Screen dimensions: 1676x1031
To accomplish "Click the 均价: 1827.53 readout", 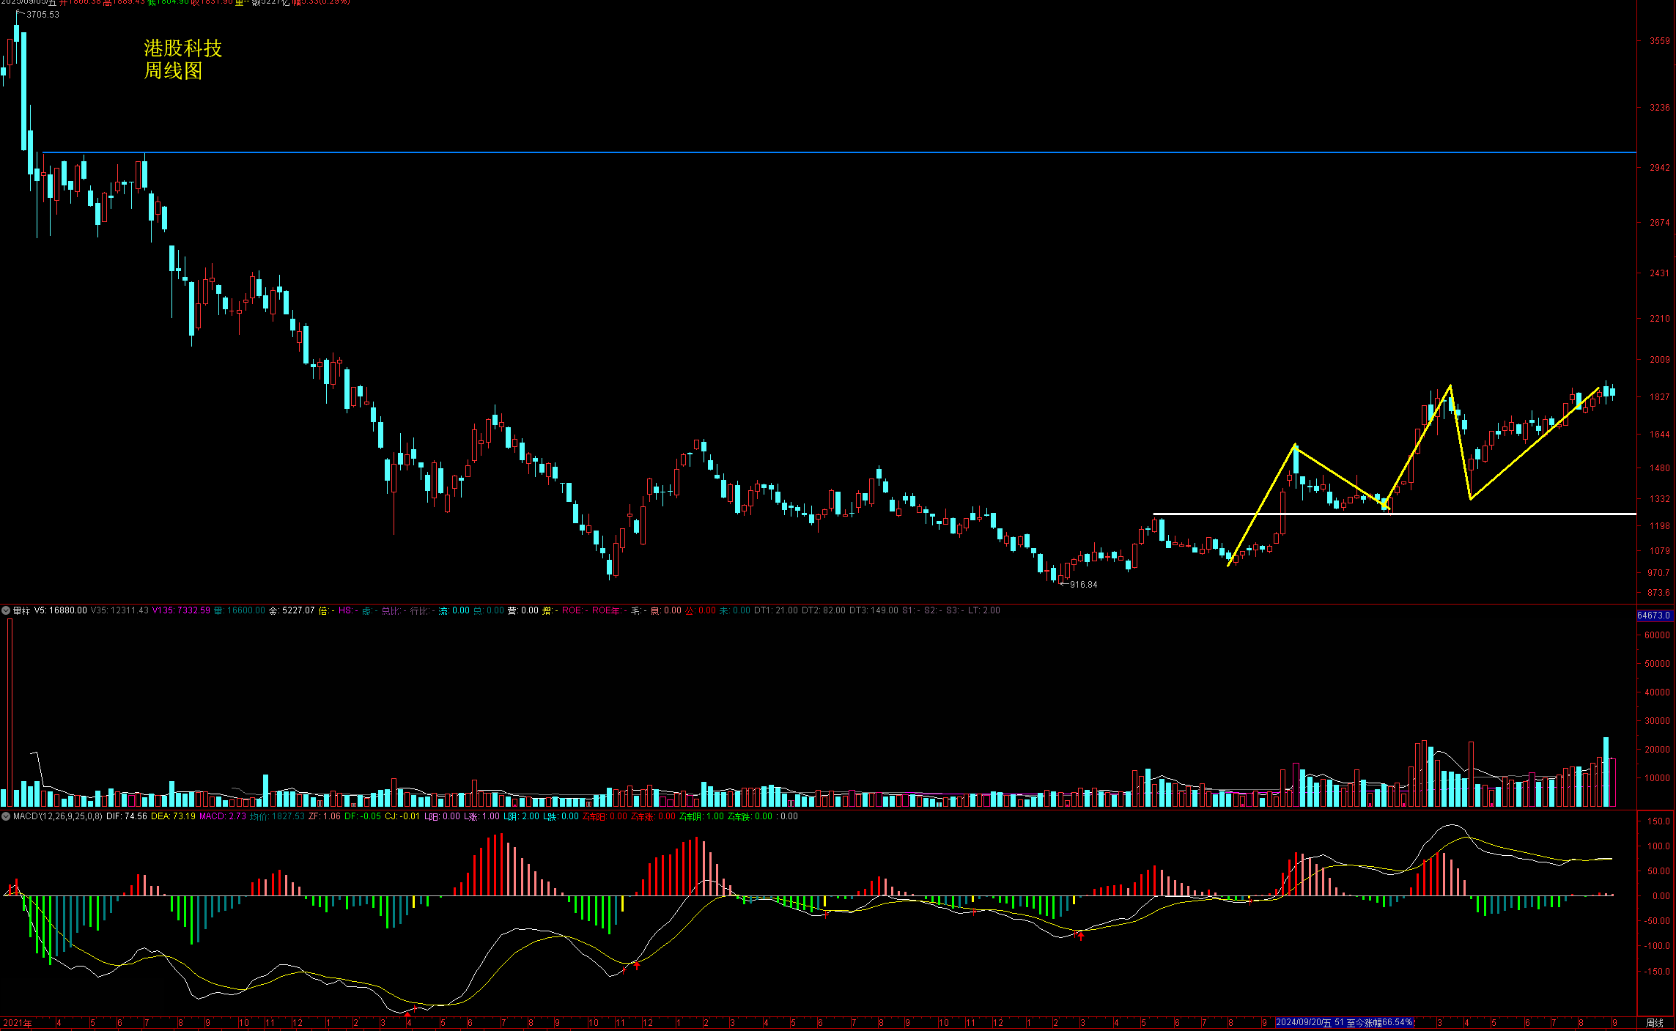I will (x=277, y=816).
